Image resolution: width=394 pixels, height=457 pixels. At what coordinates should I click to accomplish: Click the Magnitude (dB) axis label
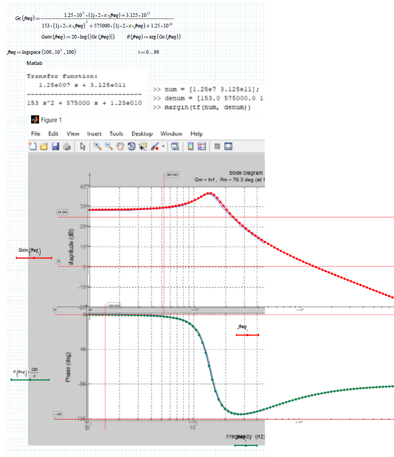pos(71,247)
